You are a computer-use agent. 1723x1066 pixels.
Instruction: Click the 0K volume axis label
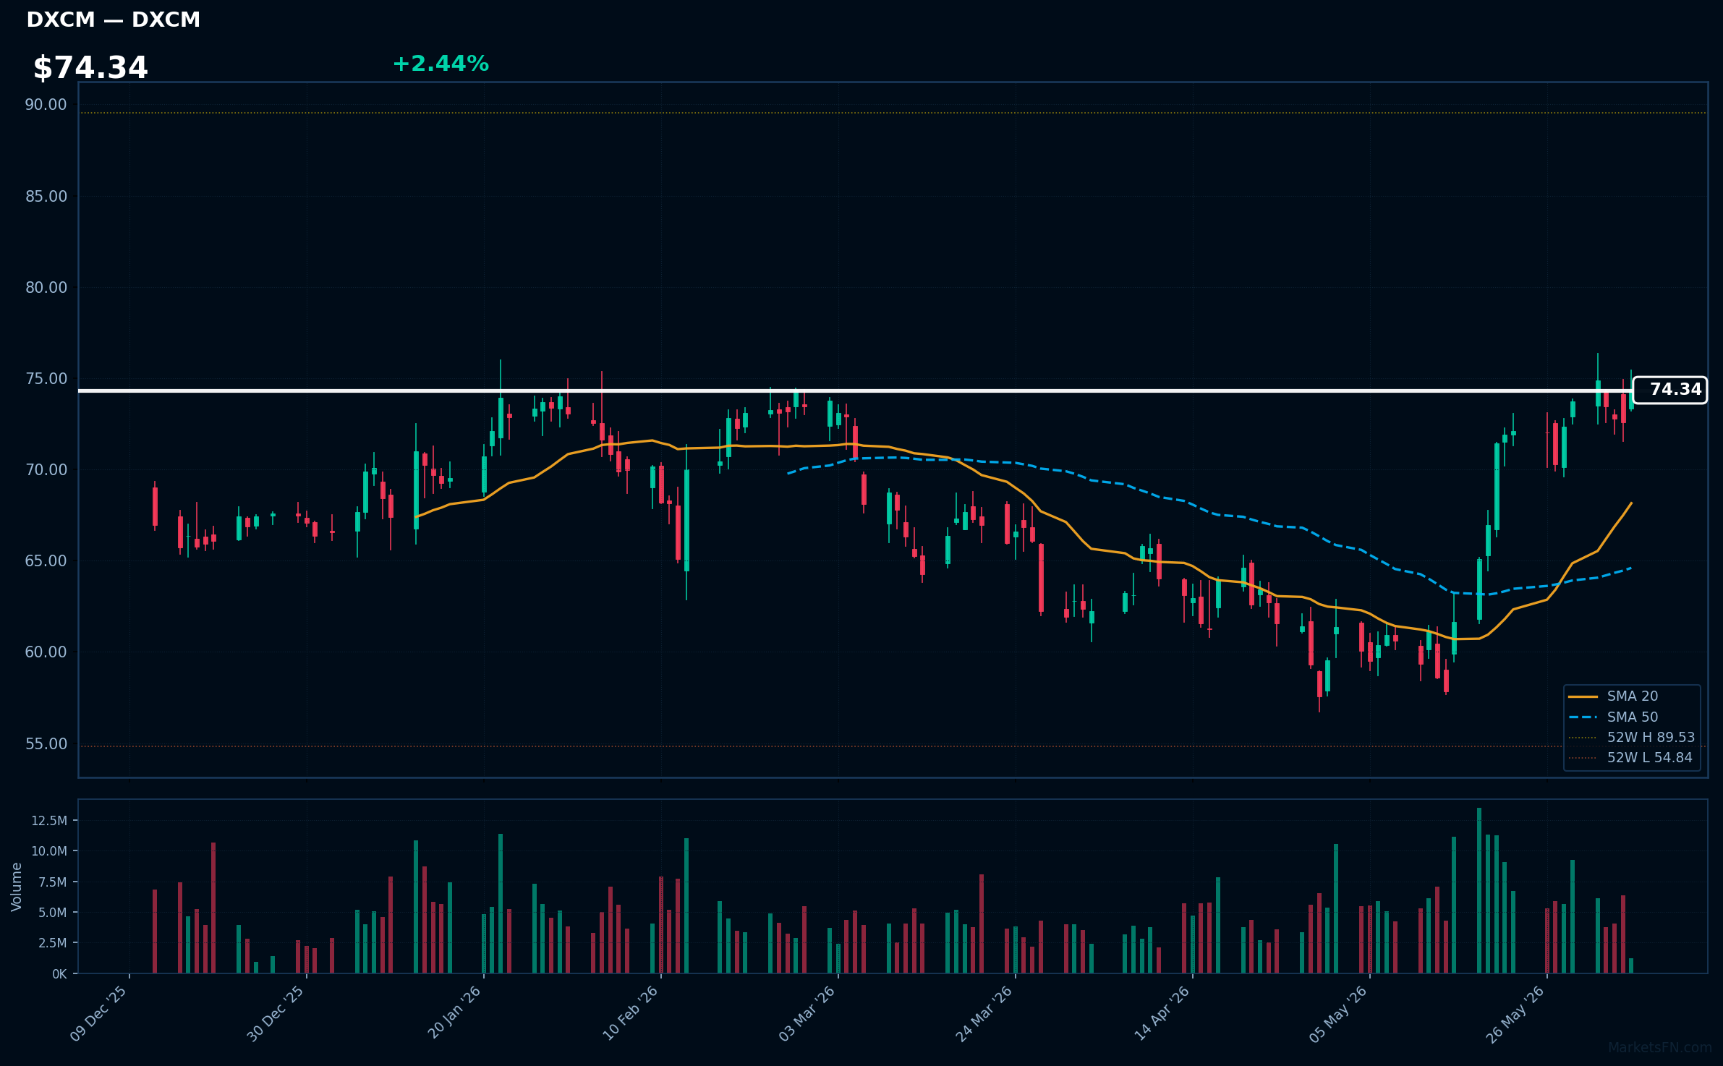59,974
